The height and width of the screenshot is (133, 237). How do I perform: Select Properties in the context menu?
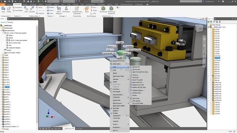[x=120, y=127]
